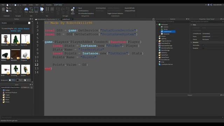
Task: Collapse the Data section in Properties
Action: [x=191, y=25]
